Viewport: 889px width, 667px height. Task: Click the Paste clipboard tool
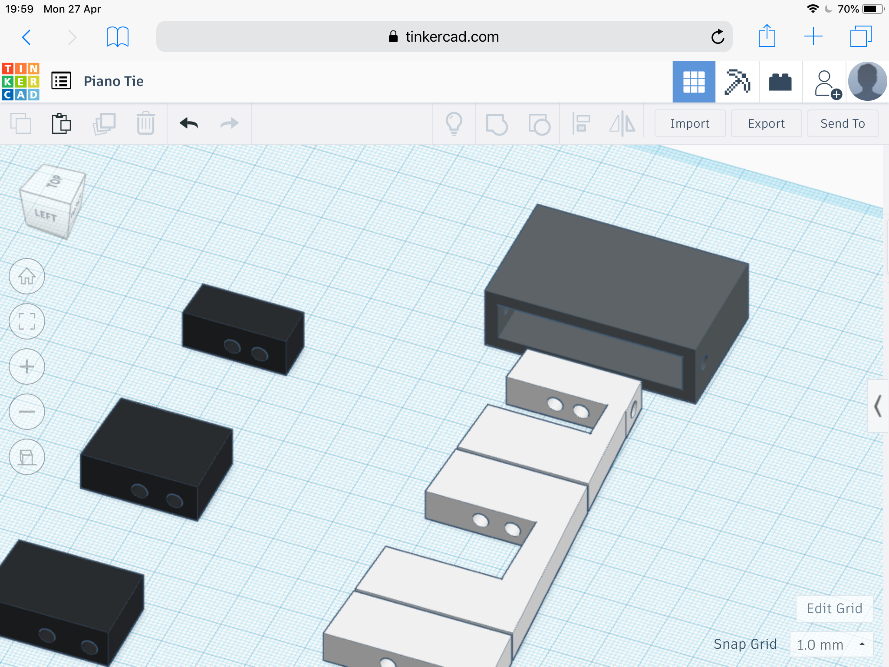(x=61, y=124)
